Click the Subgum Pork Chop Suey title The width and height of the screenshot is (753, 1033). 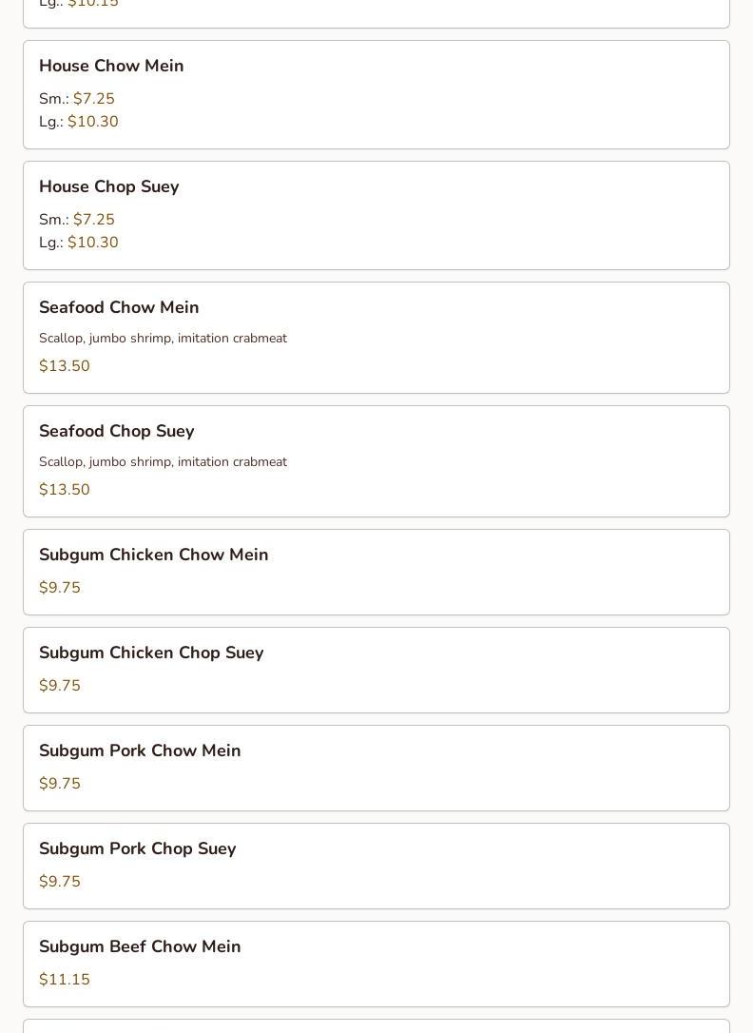tap(137, 848)
